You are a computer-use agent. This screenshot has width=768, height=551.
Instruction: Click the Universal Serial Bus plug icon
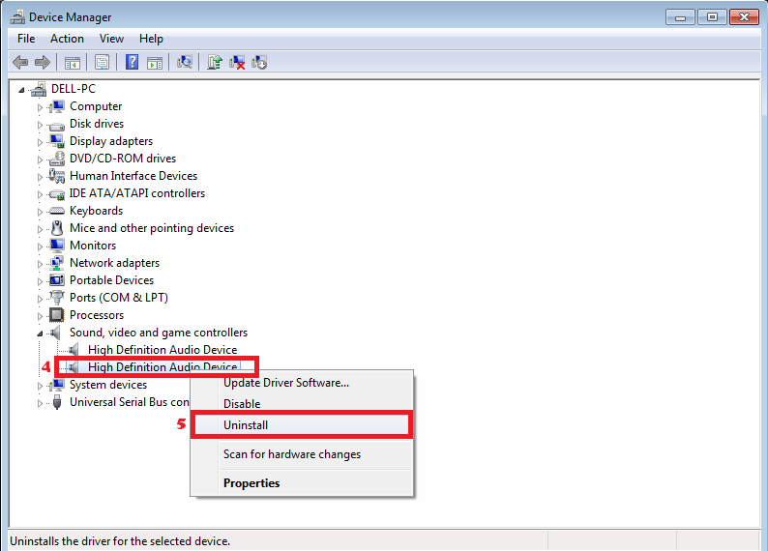pos(57,402)
